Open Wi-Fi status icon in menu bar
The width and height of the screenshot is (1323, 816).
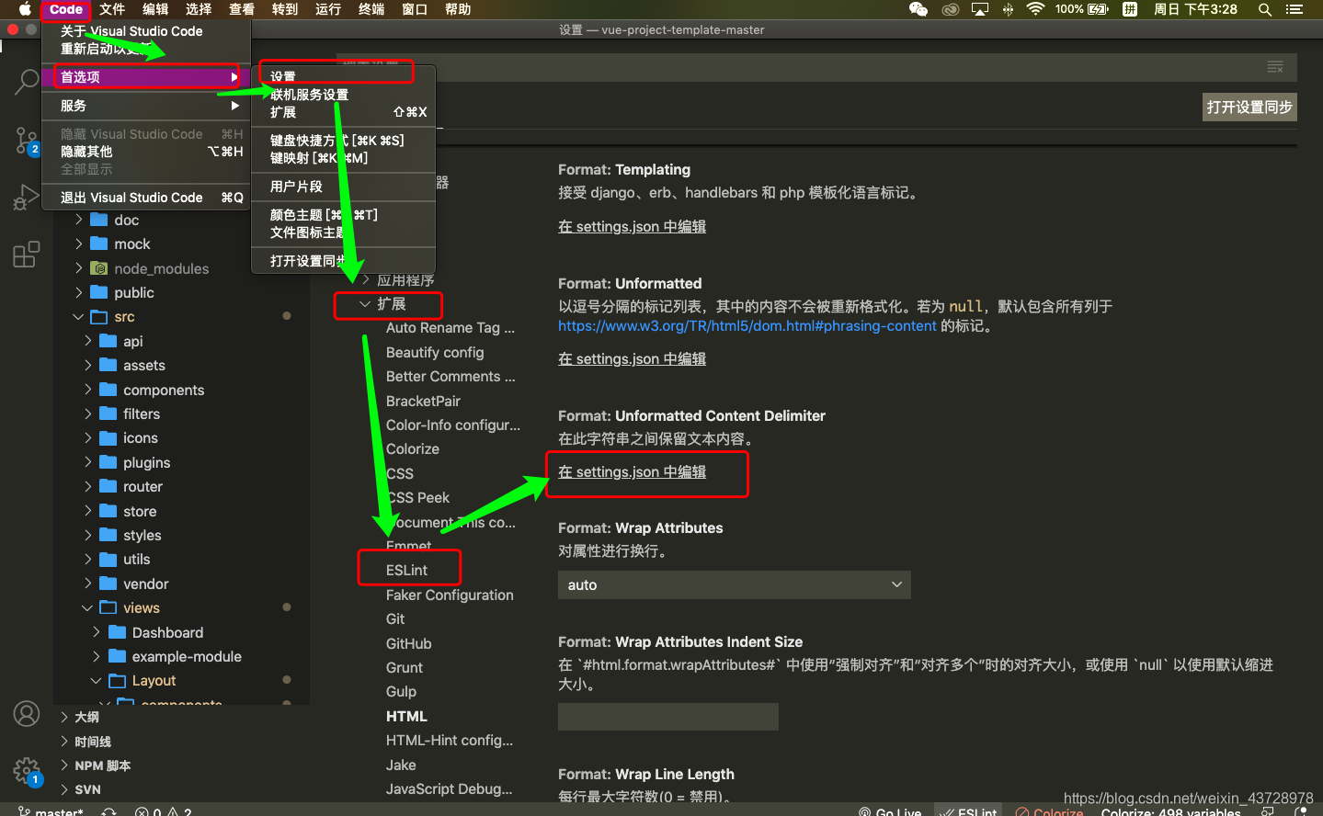[1035, 9]
